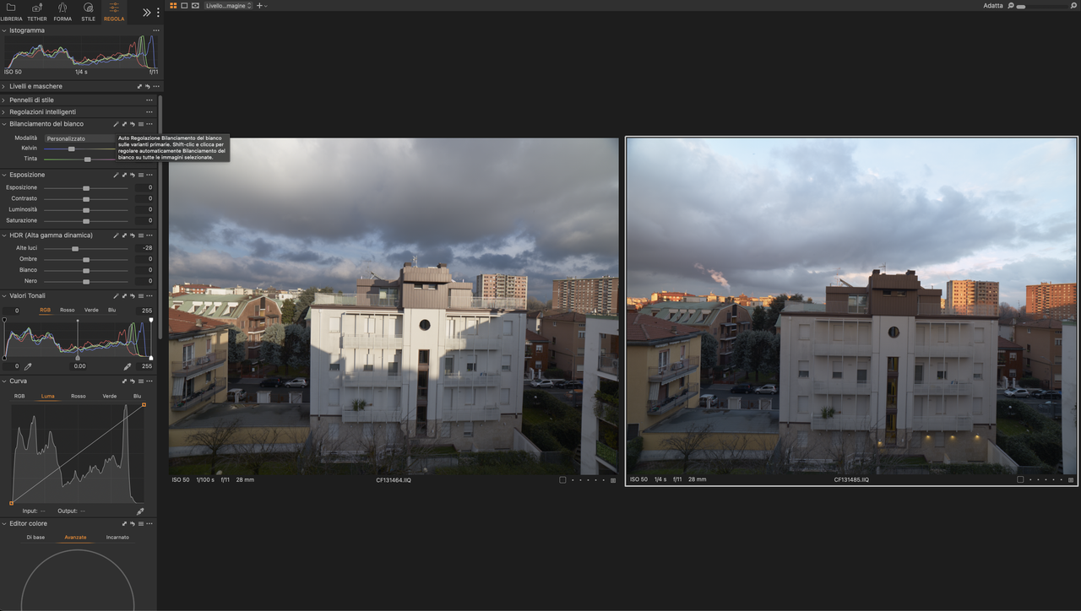Click the Valori Tonali auto-adjust wand icon

tap(116, 295)
